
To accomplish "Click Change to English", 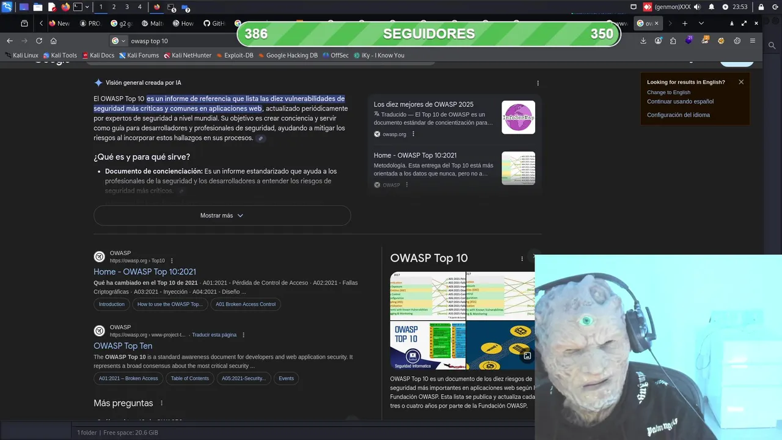I will click(668, 92).
